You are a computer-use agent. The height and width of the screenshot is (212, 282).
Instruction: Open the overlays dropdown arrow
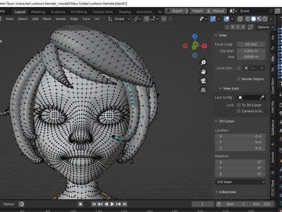[x=232, y=19]
